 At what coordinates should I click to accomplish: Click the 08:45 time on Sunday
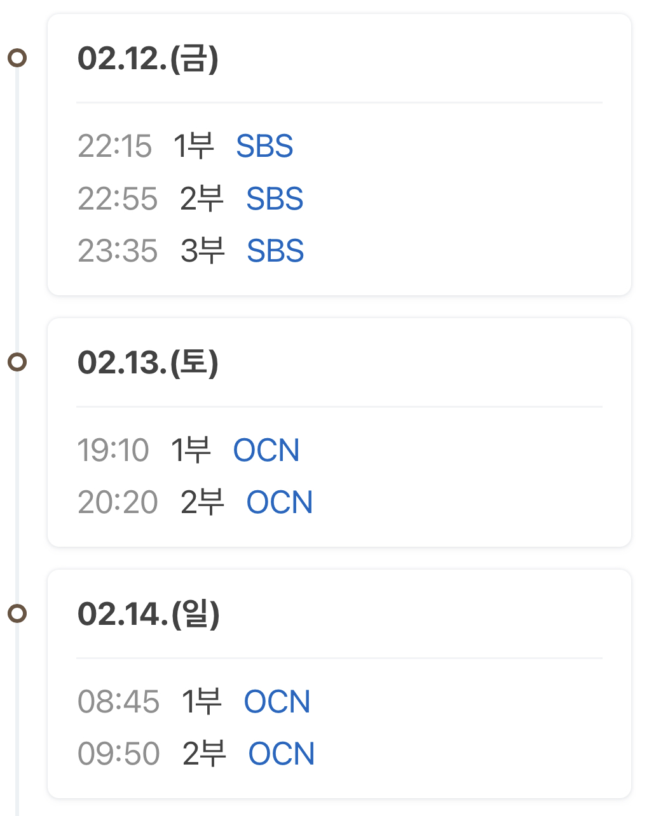coord(118,702)
